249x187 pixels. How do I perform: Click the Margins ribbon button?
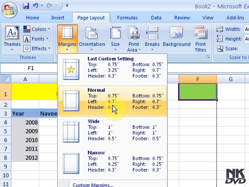point(67,38)
